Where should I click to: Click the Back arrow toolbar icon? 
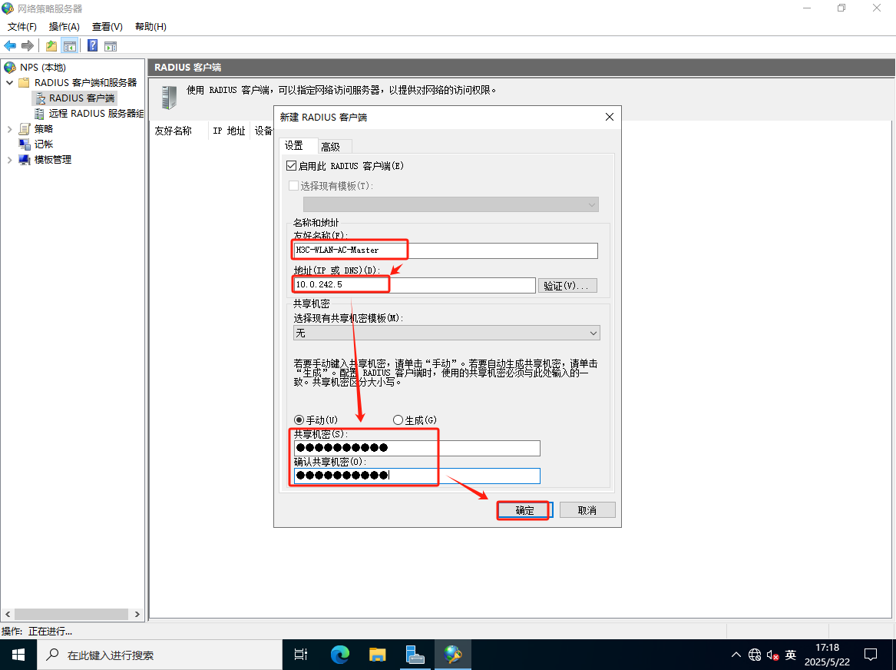coord(10,46)
